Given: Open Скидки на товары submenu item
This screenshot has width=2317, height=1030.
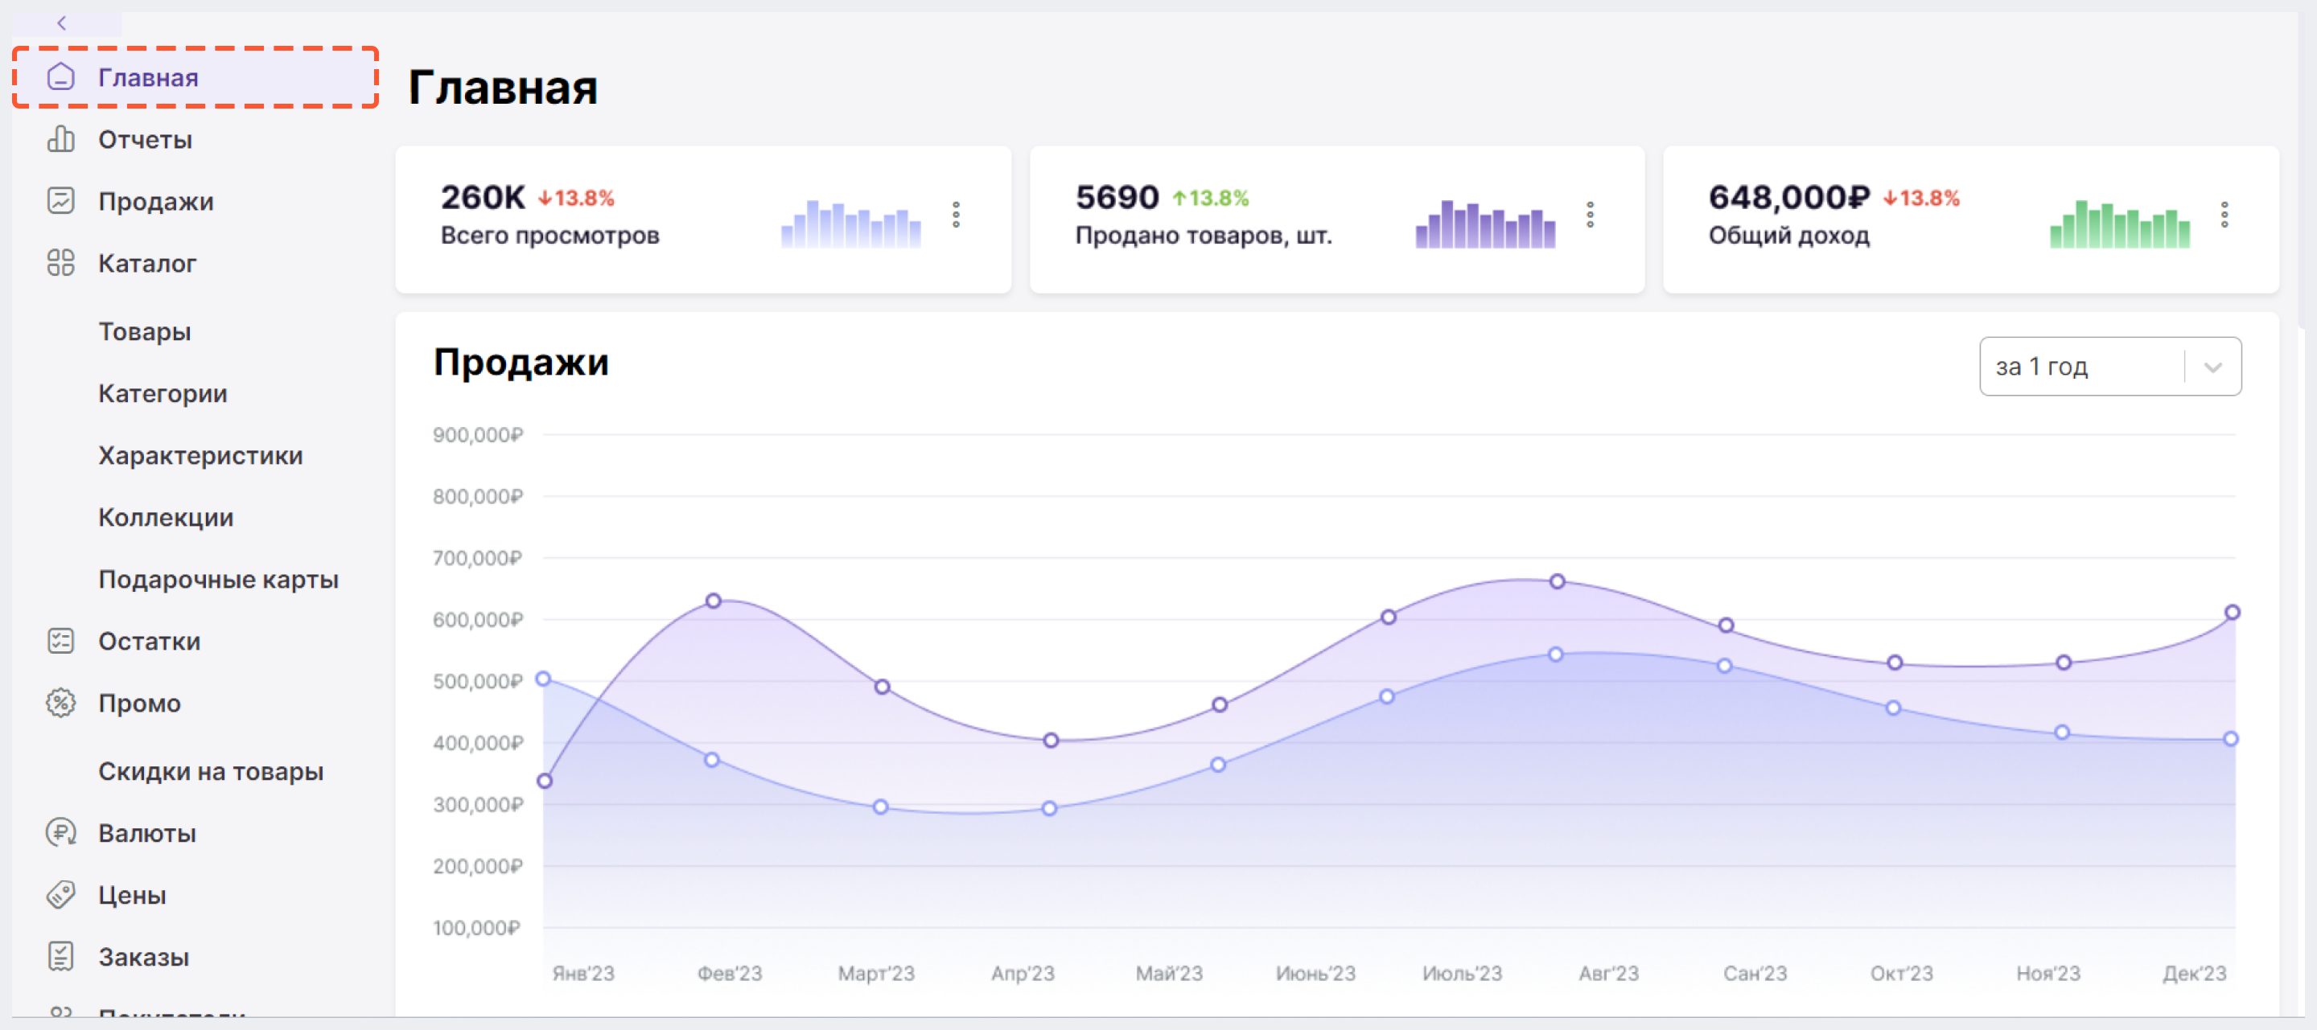Looking at the screenshot, I should tap(211, 772).
